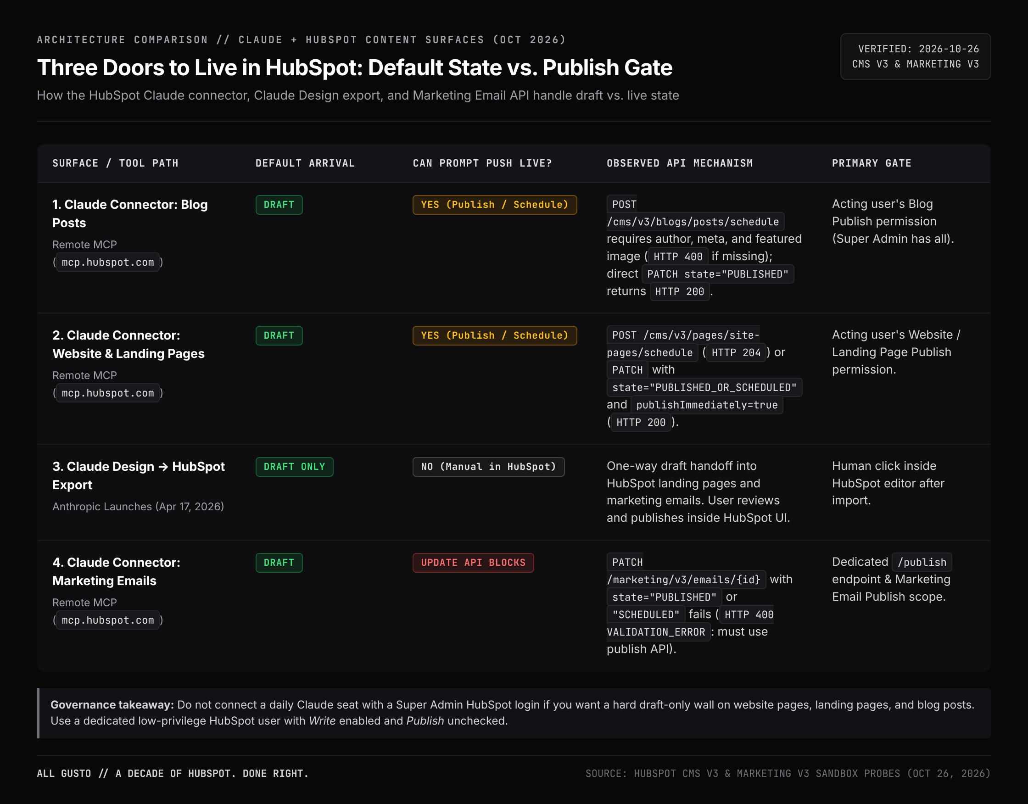Click the 'OBSERVED API MECHANISM' column header
1028x804 pixels.
click(680, 163)
